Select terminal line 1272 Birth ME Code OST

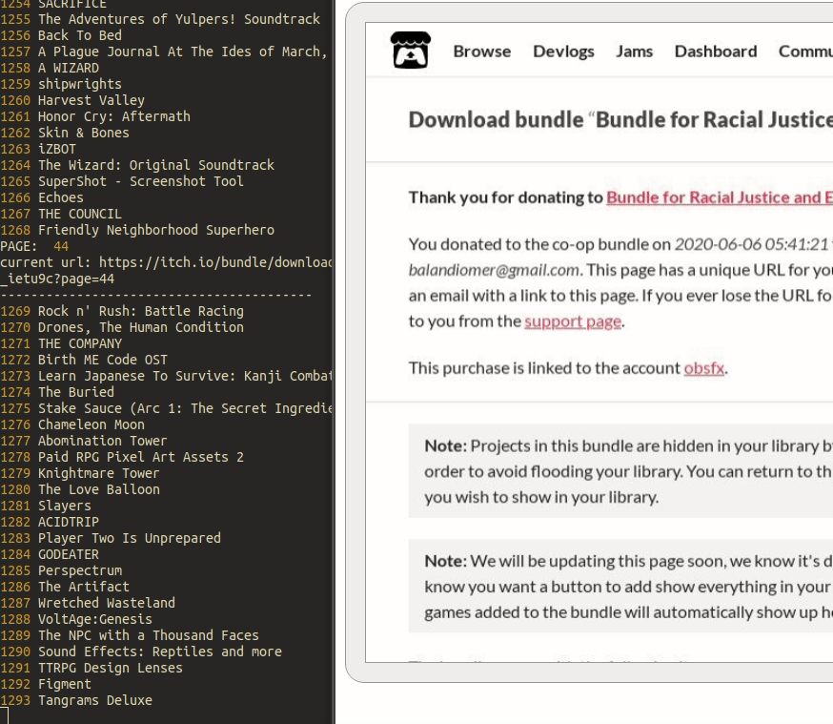[84, 360]
